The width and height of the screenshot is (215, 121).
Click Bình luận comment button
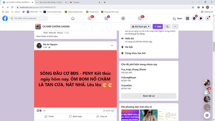(x=75, y=116)
